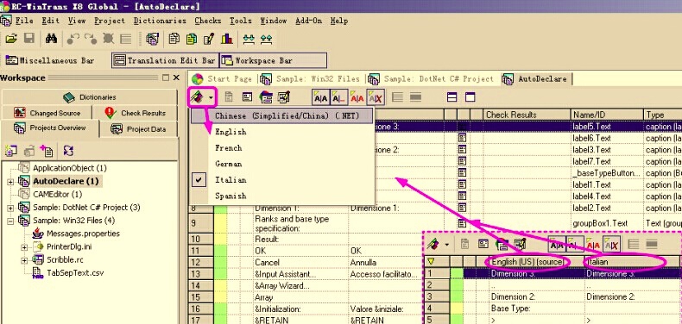Open the Project menu

[110, 21]
